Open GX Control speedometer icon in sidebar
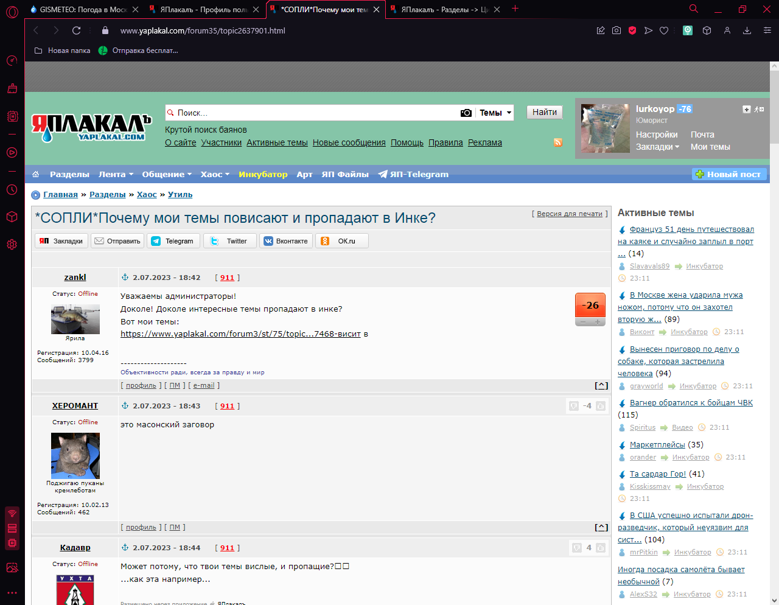The height and width of the screenshot is (605, 779). click(x=12, y=60)
